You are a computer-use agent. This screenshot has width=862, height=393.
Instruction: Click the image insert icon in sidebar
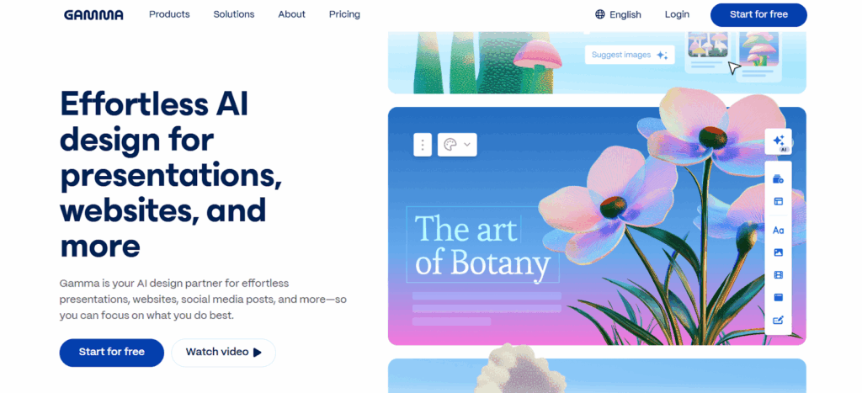(x=778, y=252)
